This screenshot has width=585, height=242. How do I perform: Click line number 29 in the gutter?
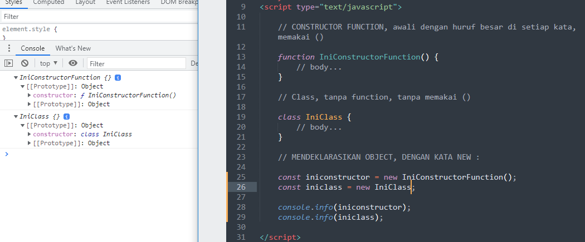pyautogui.click(x=241, y=217)
